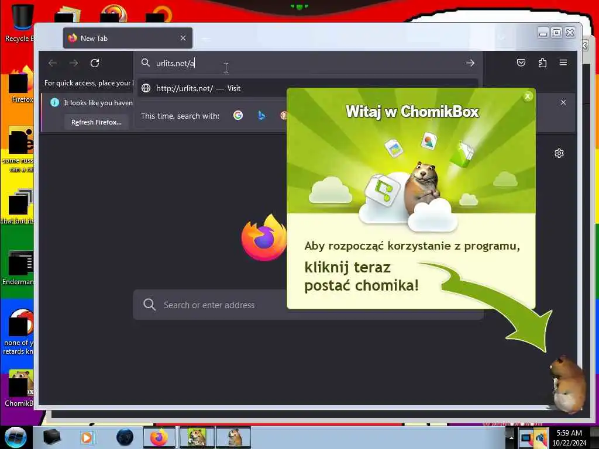Click the Refresh Firefox... button
Image resolution: width=599 pixels, height=449 pixels.
pos(97,122)
